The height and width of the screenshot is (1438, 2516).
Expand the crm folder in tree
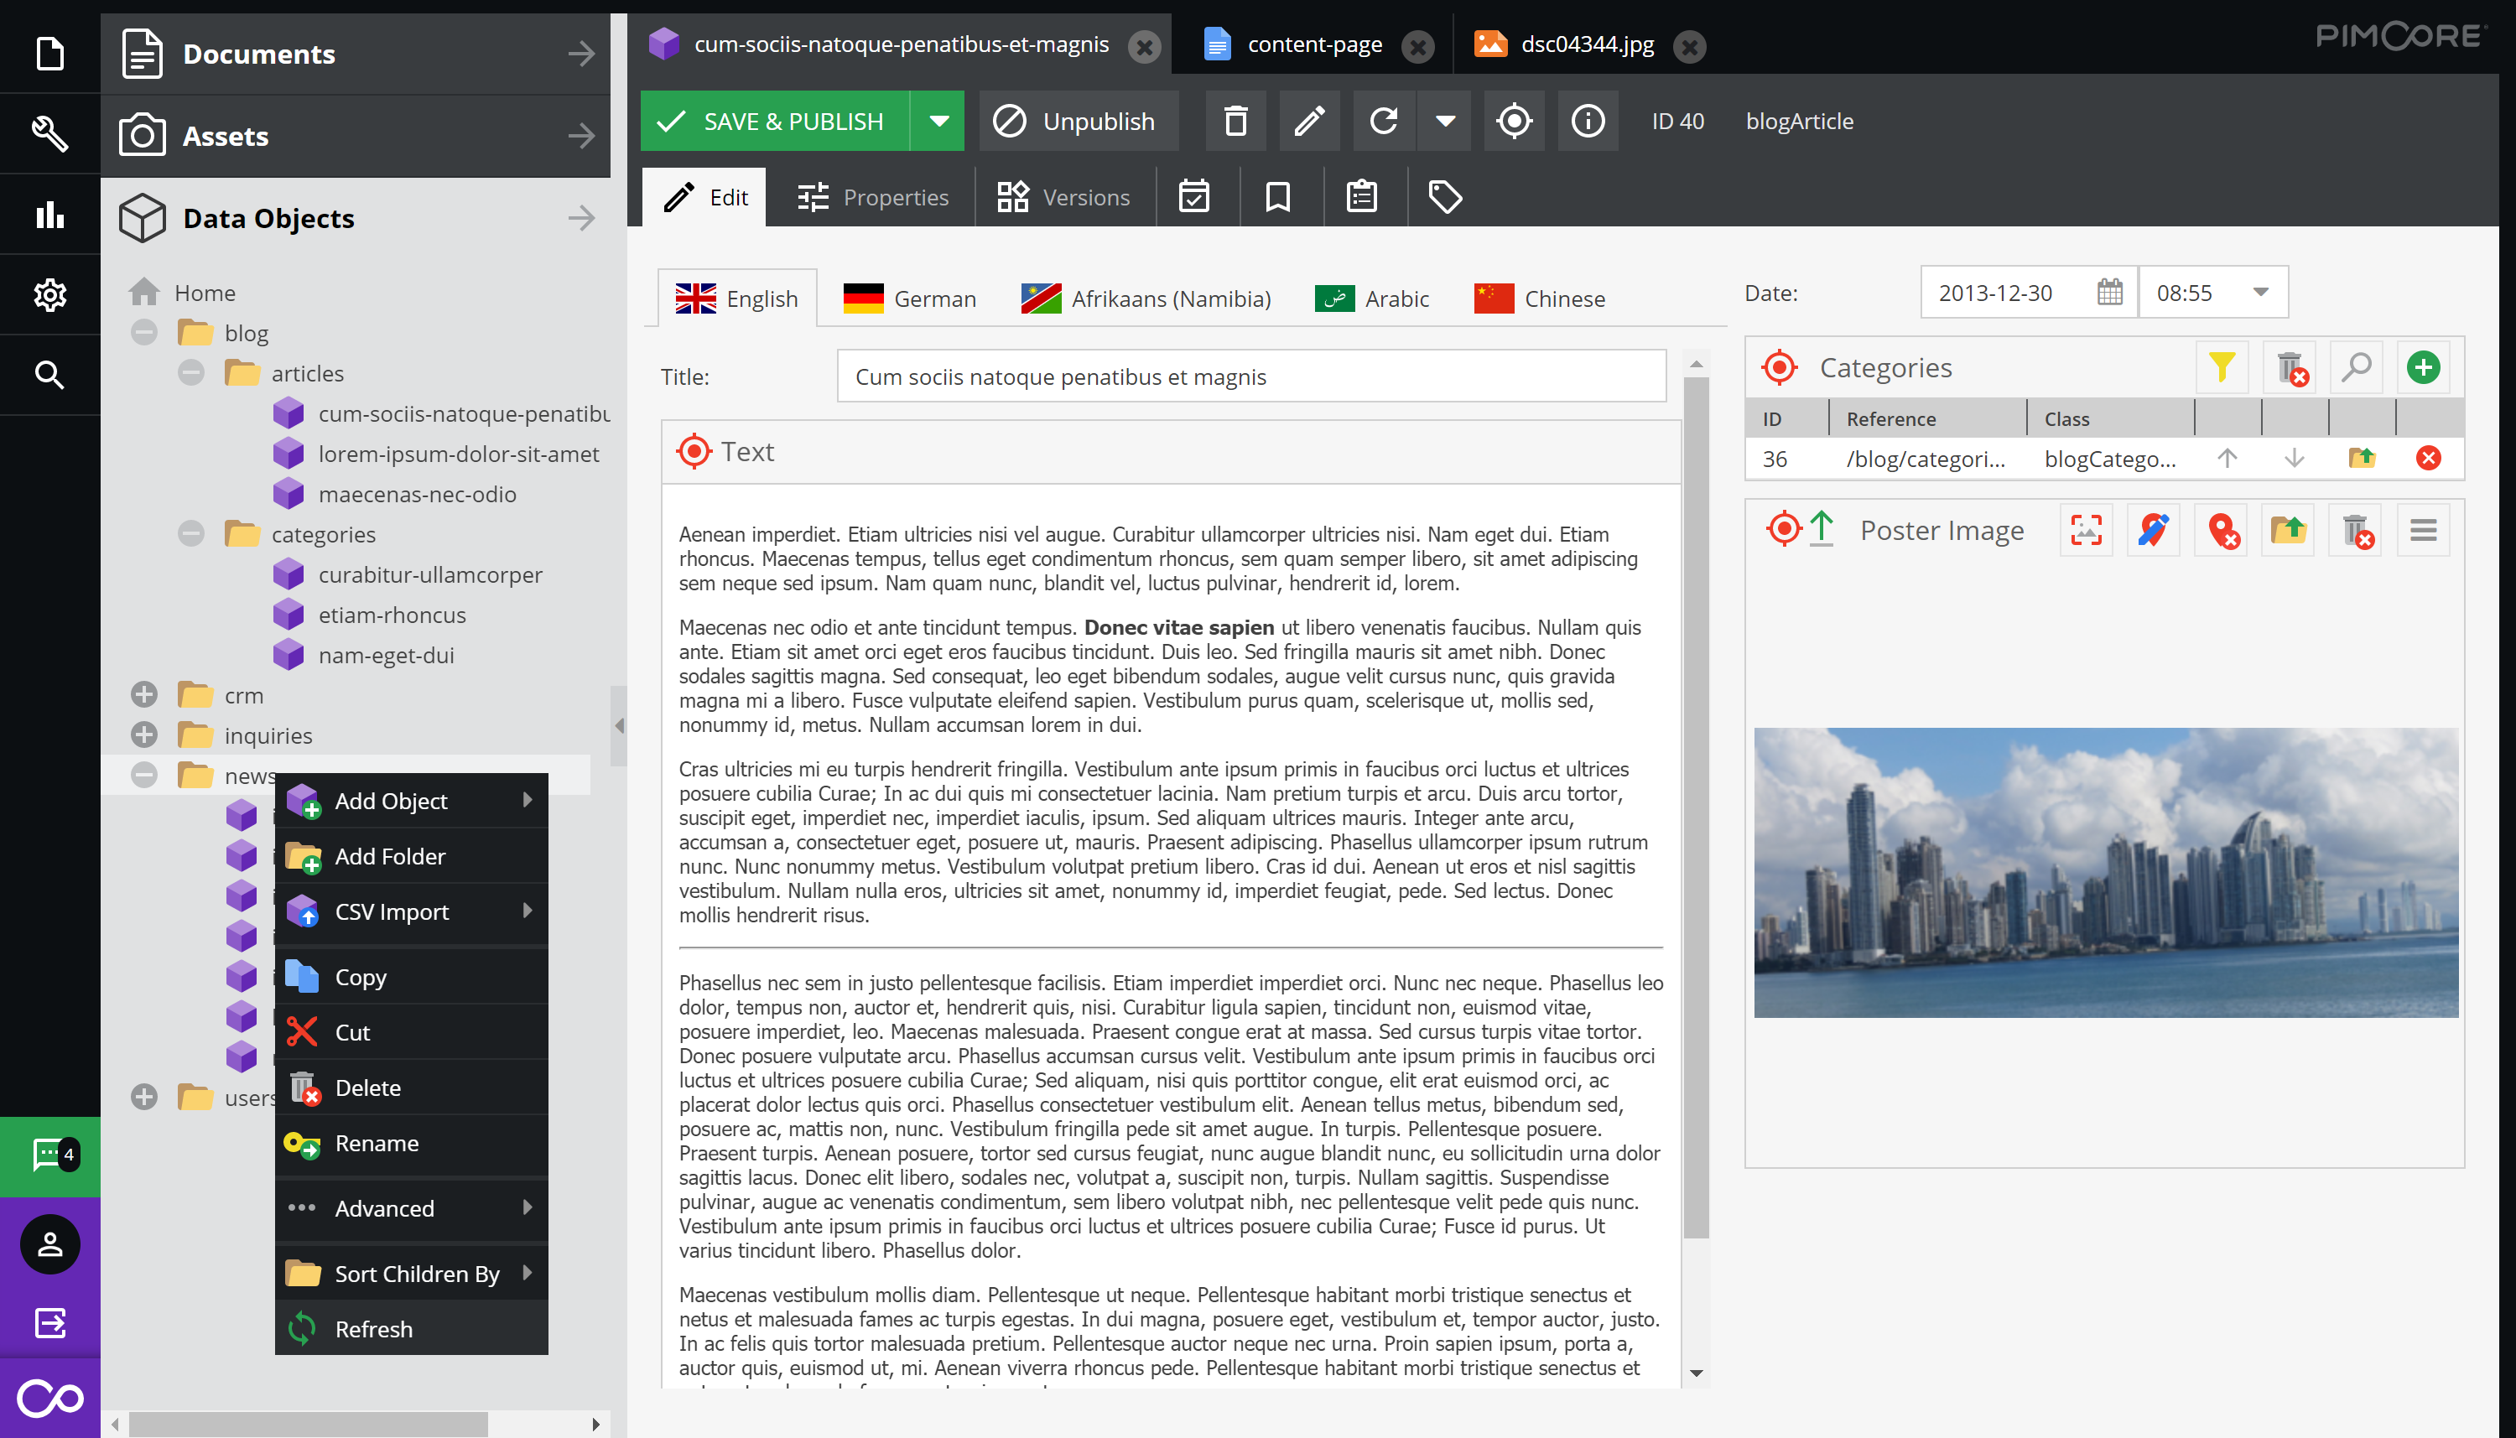(x=144, y=695)
